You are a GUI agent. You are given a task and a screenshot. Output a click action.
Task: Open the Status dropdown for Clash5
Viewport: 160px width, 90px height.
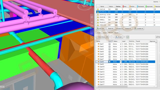pos(120,54)
